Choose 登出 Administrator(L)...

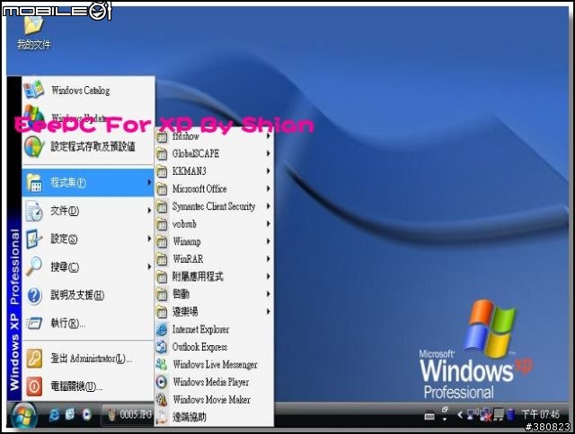pos(88,359)
